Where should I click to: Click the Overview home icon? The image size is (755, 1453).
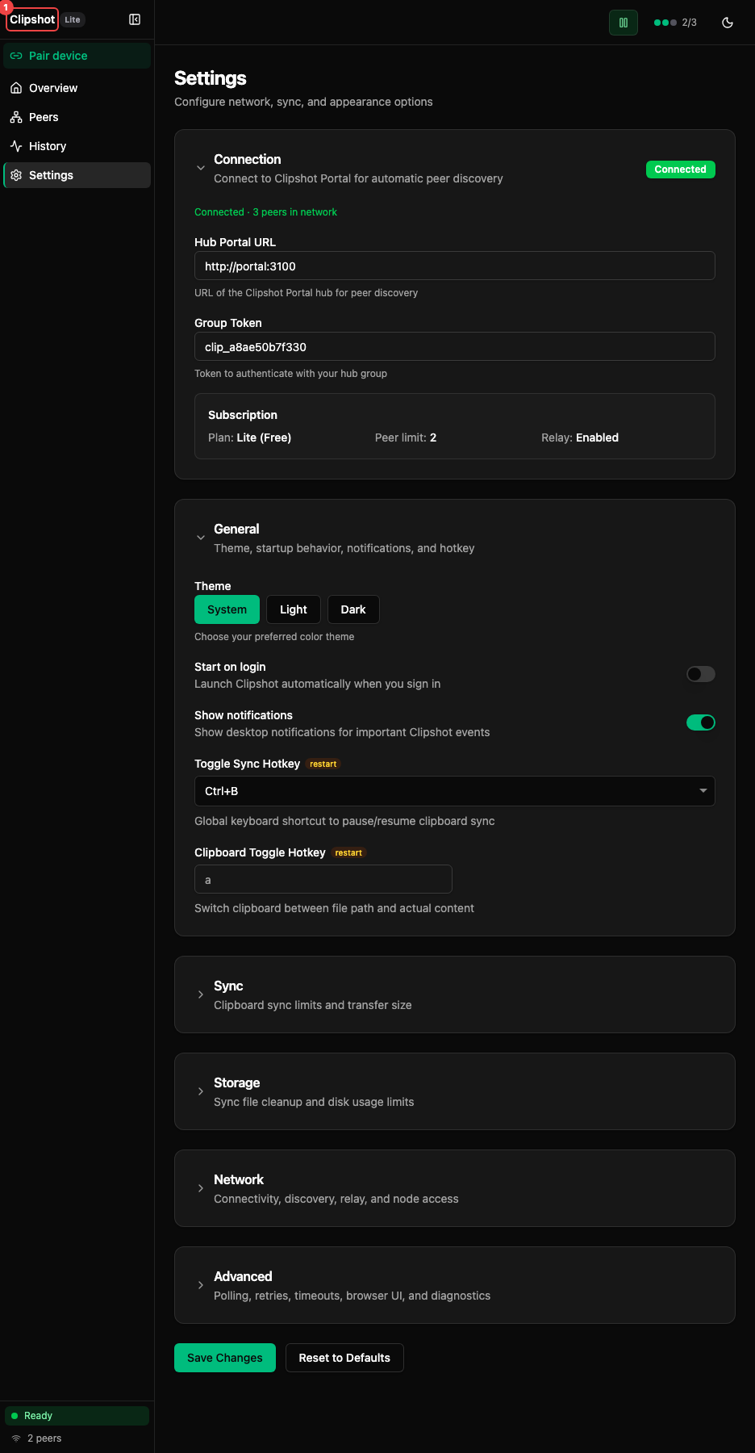(x=16, y=87)
